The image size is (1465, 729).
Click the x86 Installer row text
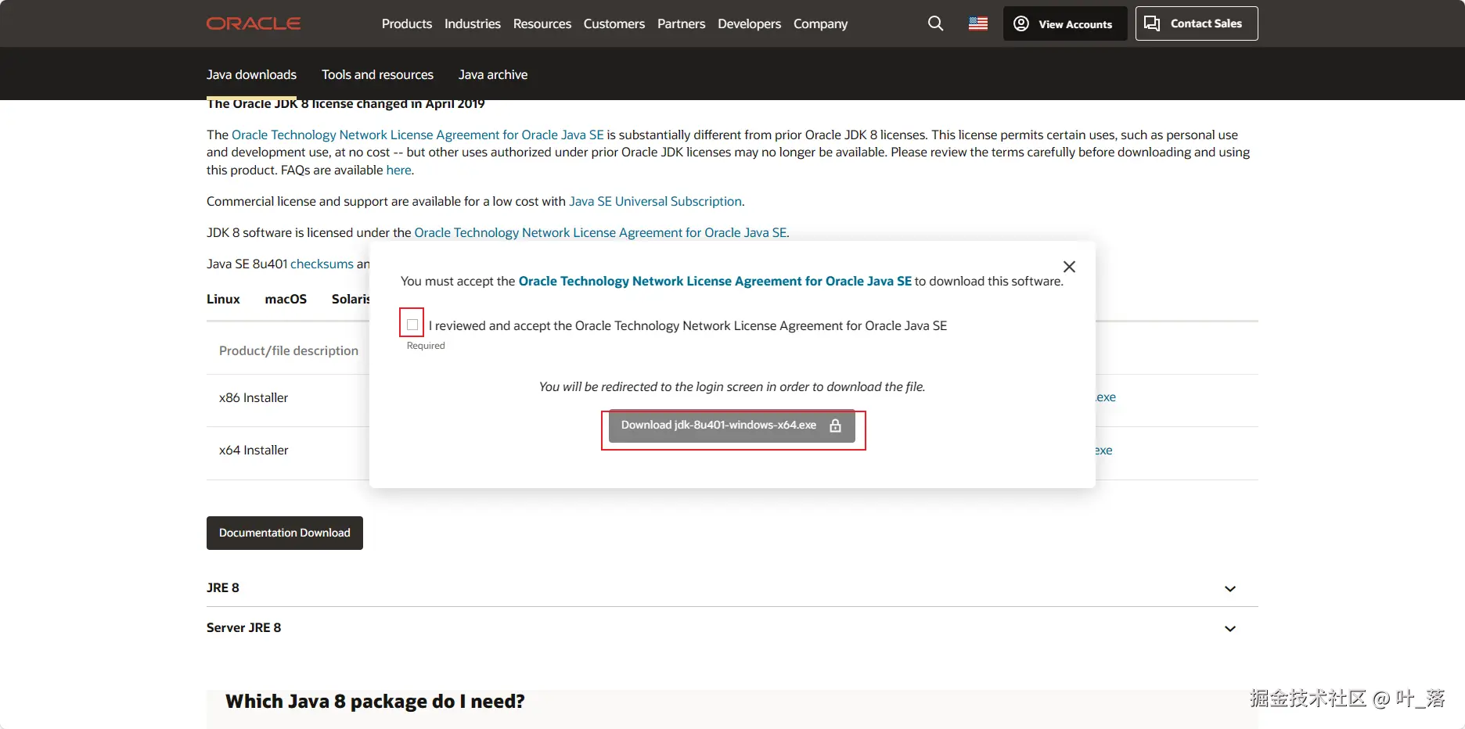click(x=254, y=397)
